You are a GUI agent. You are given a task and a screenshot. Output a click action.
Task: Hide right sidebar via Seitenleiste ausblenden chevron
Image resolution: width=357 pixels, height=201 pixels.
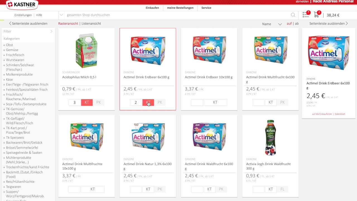point(347,23)
